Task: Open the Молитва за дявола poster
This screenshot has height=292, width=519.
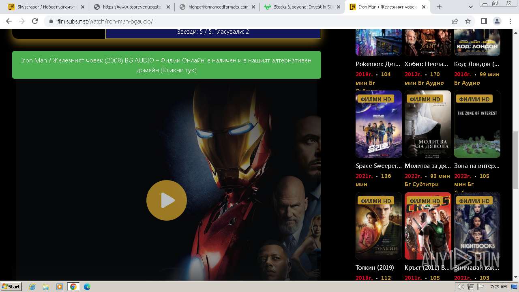Action: point(428,124)
